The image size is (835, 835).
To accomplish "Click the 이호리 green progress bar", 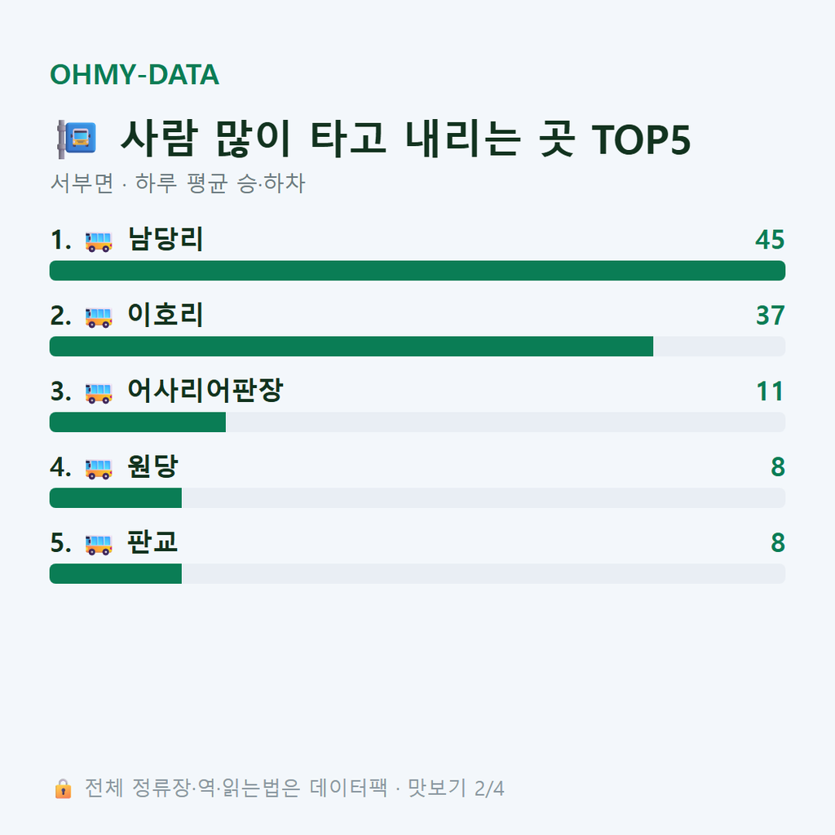I will tap(351, 346).
